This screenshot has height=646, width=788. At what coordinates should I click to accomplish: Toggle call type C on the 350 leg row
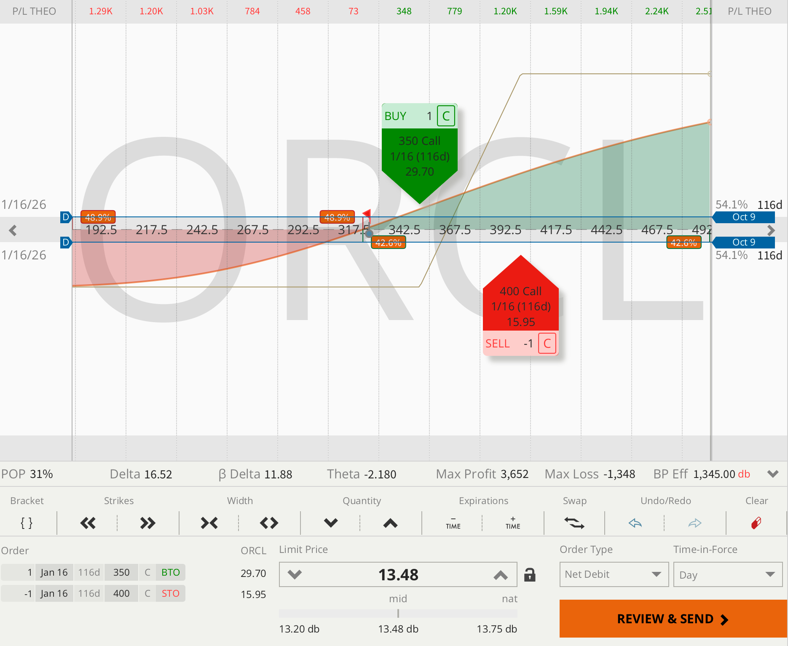tap(147, 572)
